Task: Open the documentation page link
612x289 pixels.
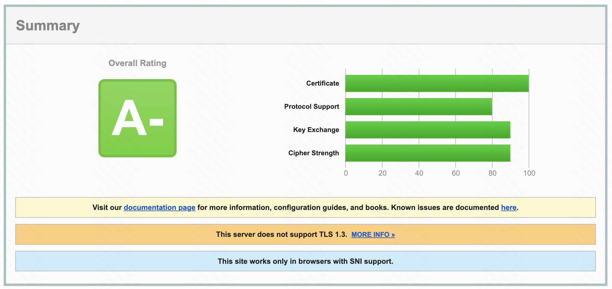Action: 159,207
